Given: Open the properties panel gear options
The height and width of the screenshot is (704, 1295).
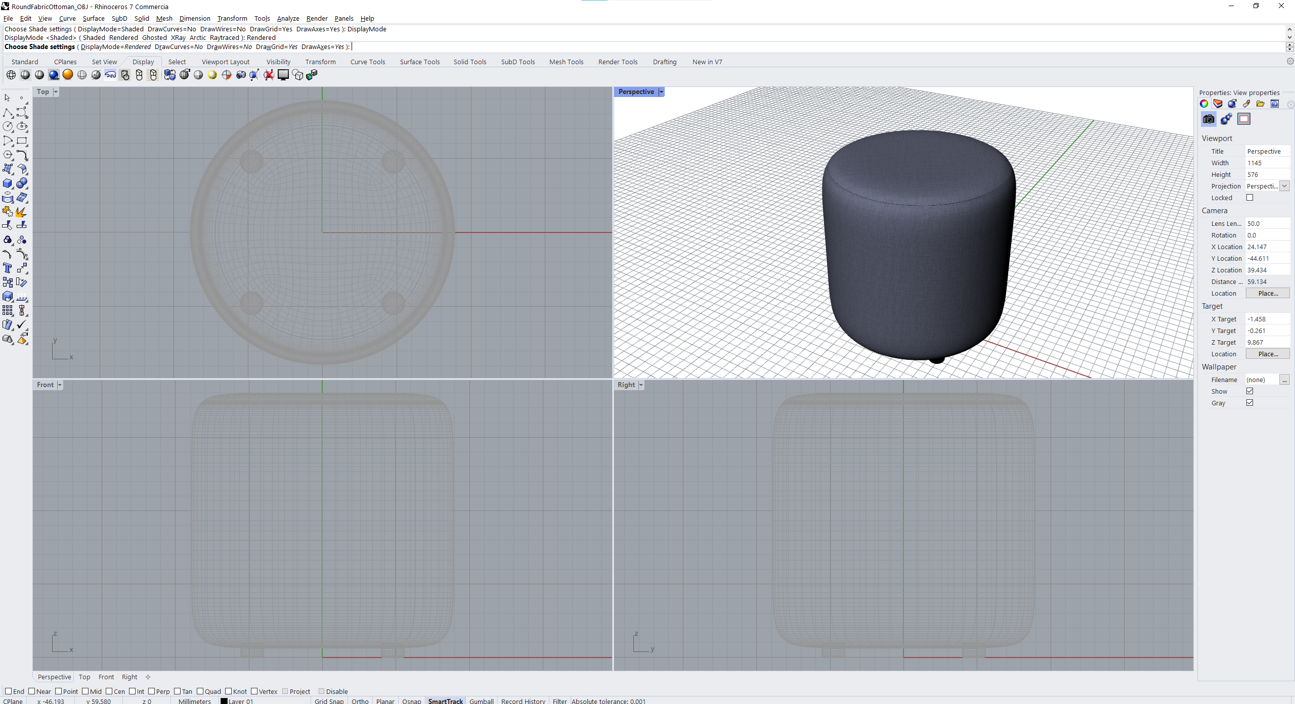Looking at the screenshot, I should click(1290, 104).
